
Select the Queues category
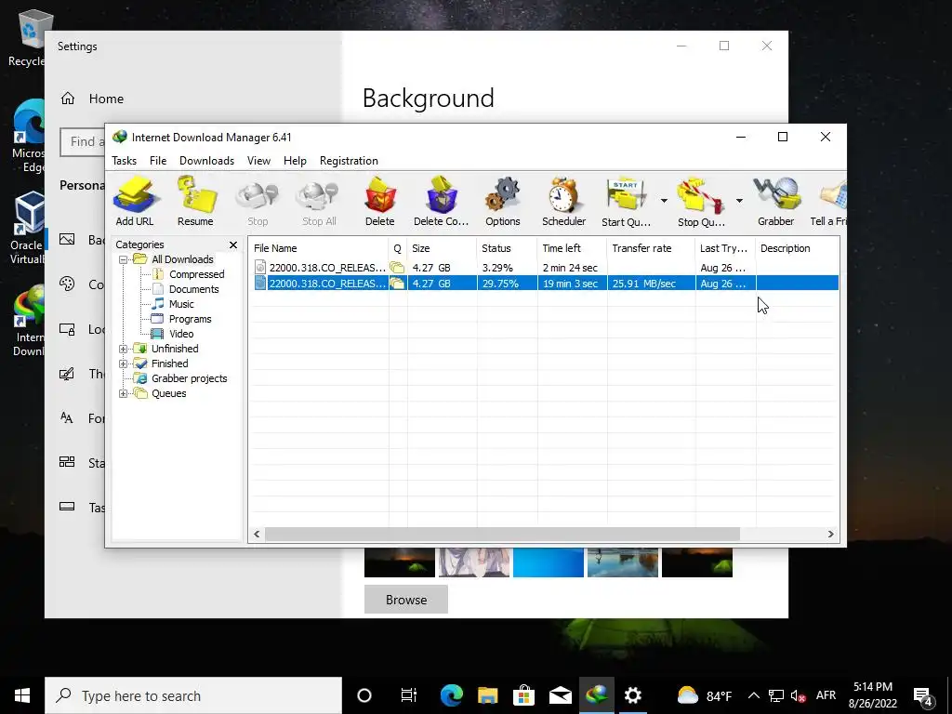169,393
